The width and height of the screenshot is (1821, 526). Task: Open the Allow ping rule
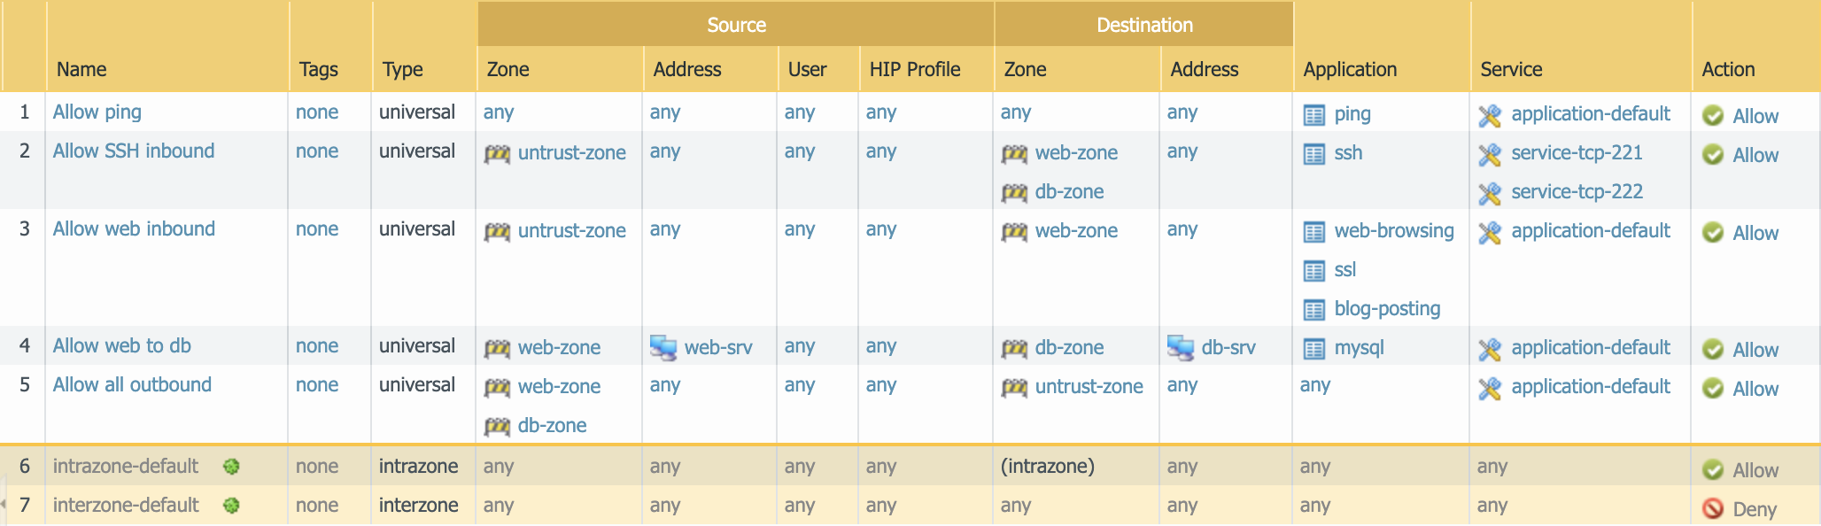97,112
